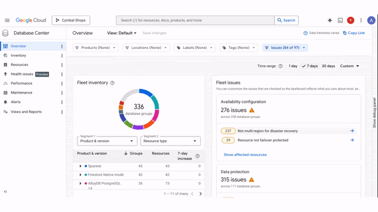The height and width of the screenshot is (212, 378).
Task: Open more options for Views and Reports
Action: [x=61, y=112]
